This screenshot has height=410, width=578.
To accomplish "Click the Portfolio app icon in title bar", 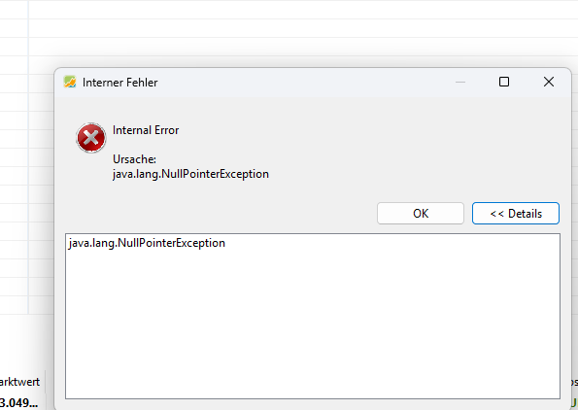I will tap(70, 82).
